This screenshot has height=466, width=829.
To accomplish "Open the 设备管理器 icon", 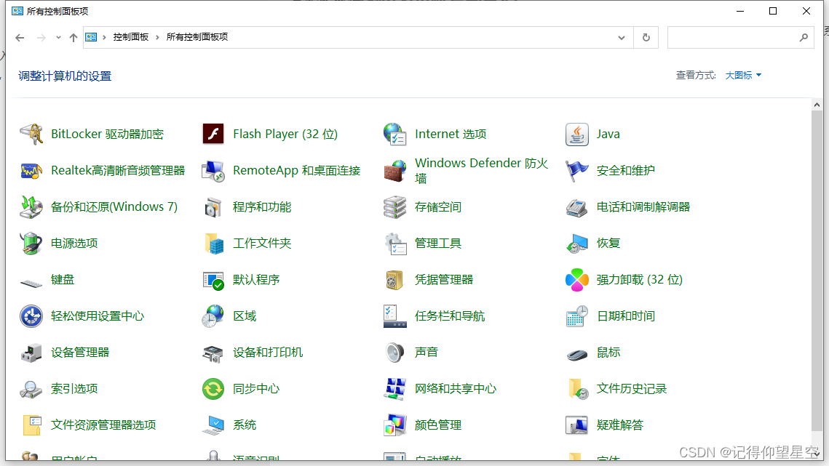I will [31, 353].
